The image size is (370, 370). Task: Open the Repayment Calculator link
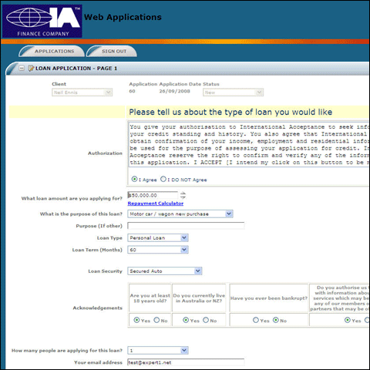156,203
